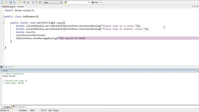
Task: Select the Untitled * document tab
Action: (21, 7)
